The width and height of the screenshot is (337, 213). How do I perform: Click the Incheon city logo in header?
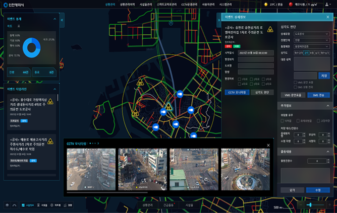[x=14, y=5]
